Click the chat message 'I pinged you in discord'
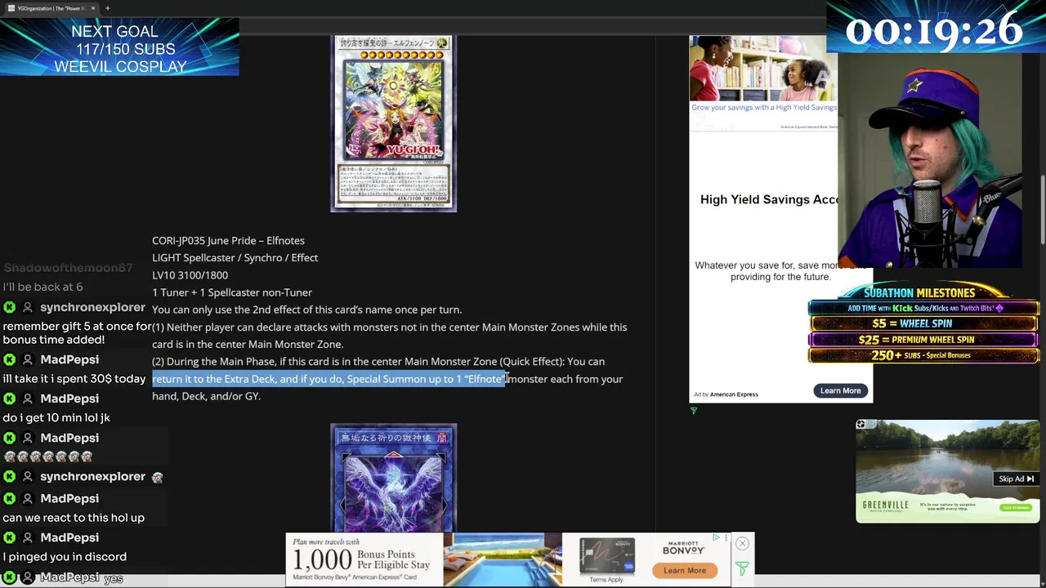Screen dimensions: 1046x588 (x=65, y=556)
